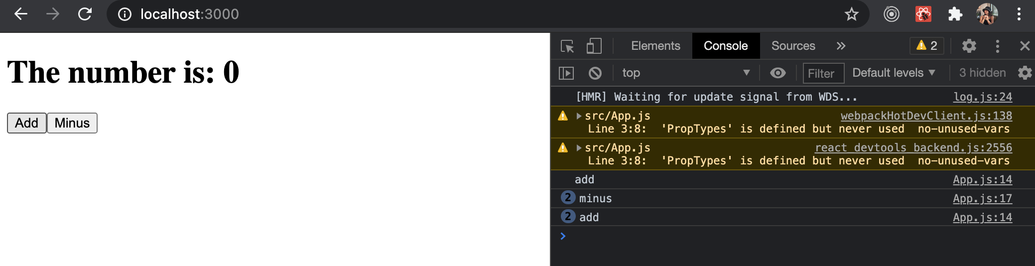This screenshot has width=1035, height=266.
Task: Click the Minus button on the page
Action: [x=72, y=123]
